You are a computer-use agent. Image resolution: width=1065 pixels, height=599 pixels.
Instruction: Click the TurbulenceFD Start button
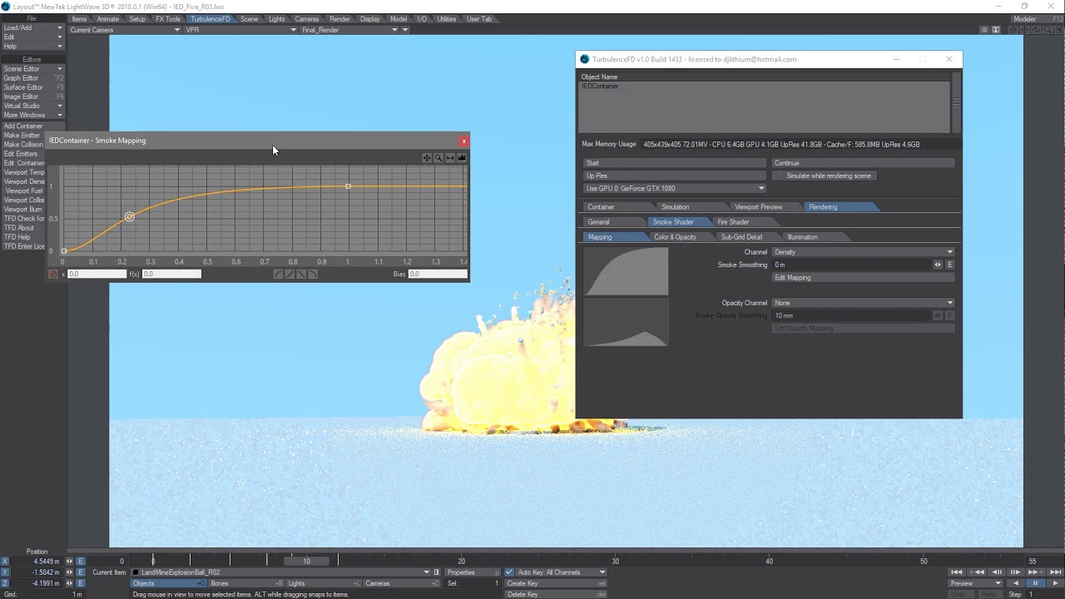click(x=675, y=163)
